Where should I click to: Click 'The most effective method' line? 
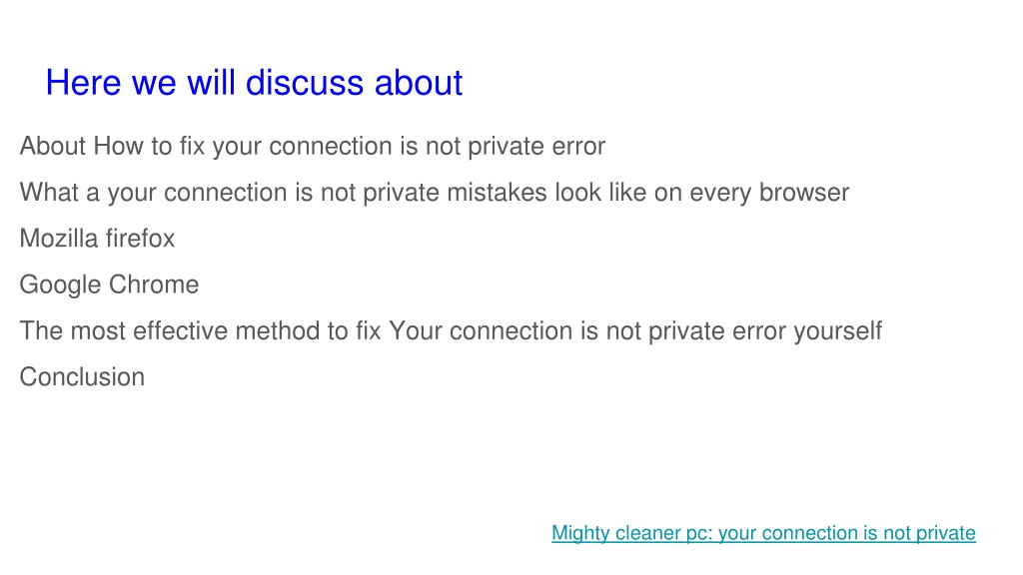pyautogui.click(x=451, y=331)
